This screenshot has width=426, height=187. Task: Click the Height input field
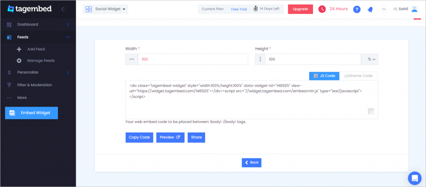pos(313,59)
